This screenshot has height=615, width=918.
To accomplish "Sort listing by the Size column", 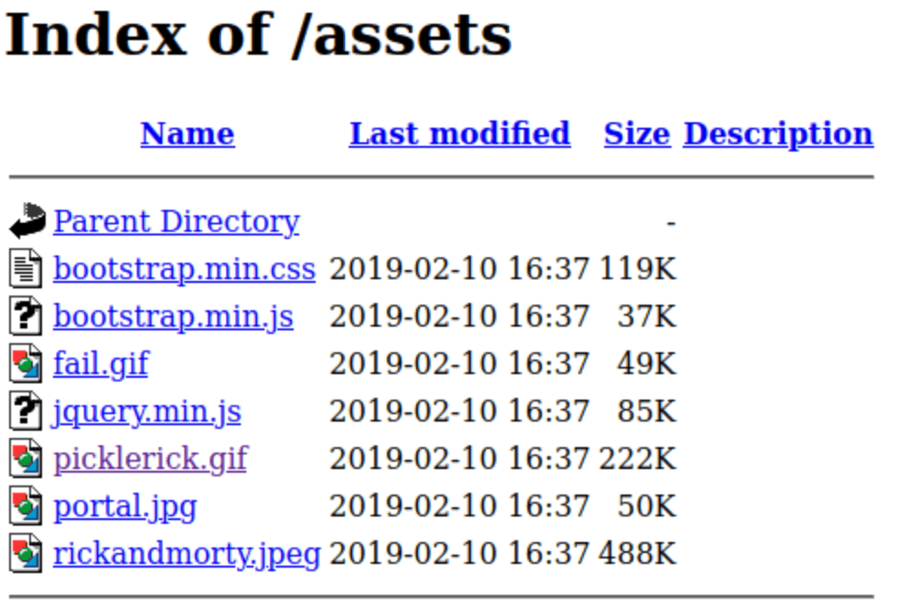I will (636, 133).
